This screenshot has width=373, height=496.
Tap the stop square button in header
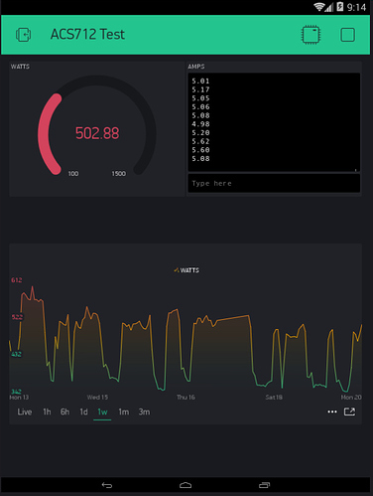click(347, 35)
